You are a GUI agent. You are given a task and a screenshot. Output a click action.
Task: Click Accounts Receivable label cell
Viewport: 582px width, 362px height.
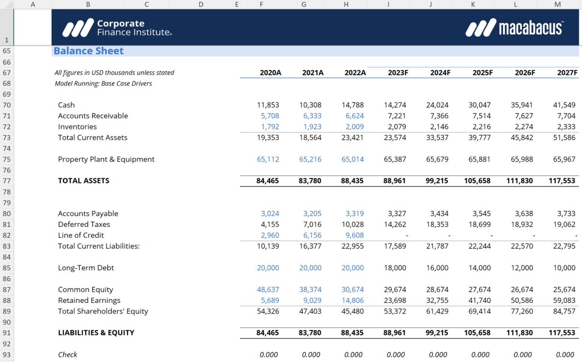(93, 116)
